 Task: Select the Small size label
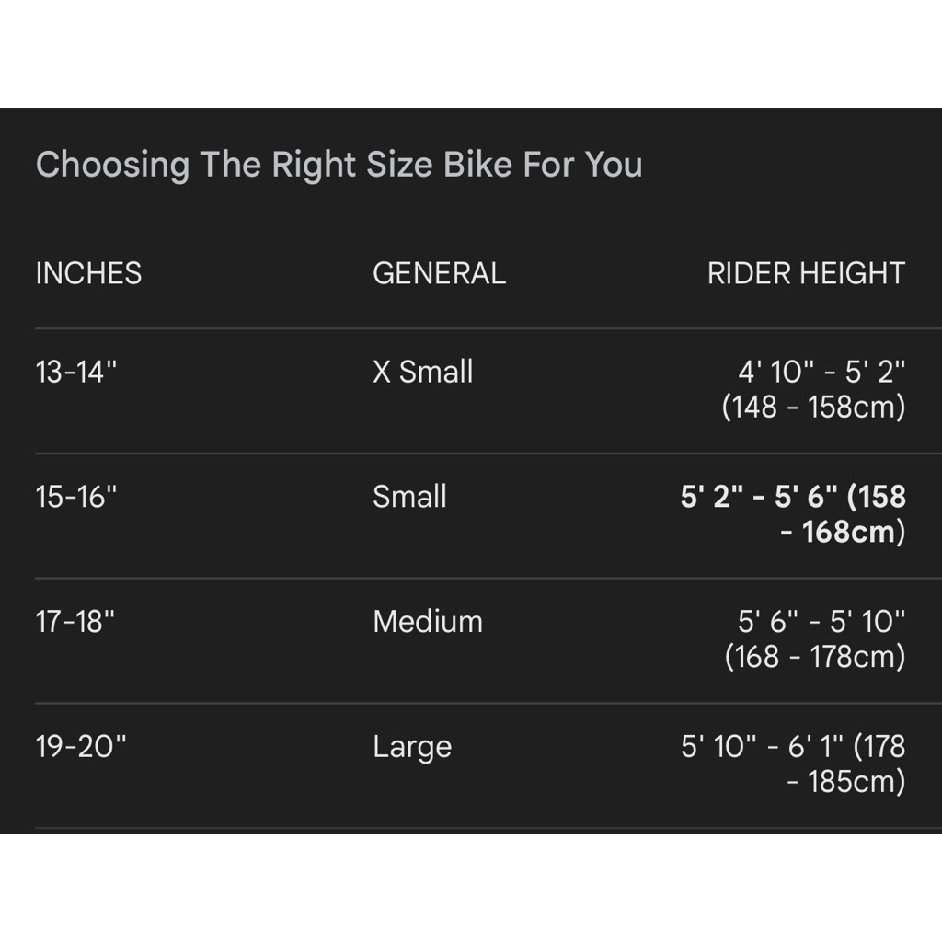pos(409,497)
